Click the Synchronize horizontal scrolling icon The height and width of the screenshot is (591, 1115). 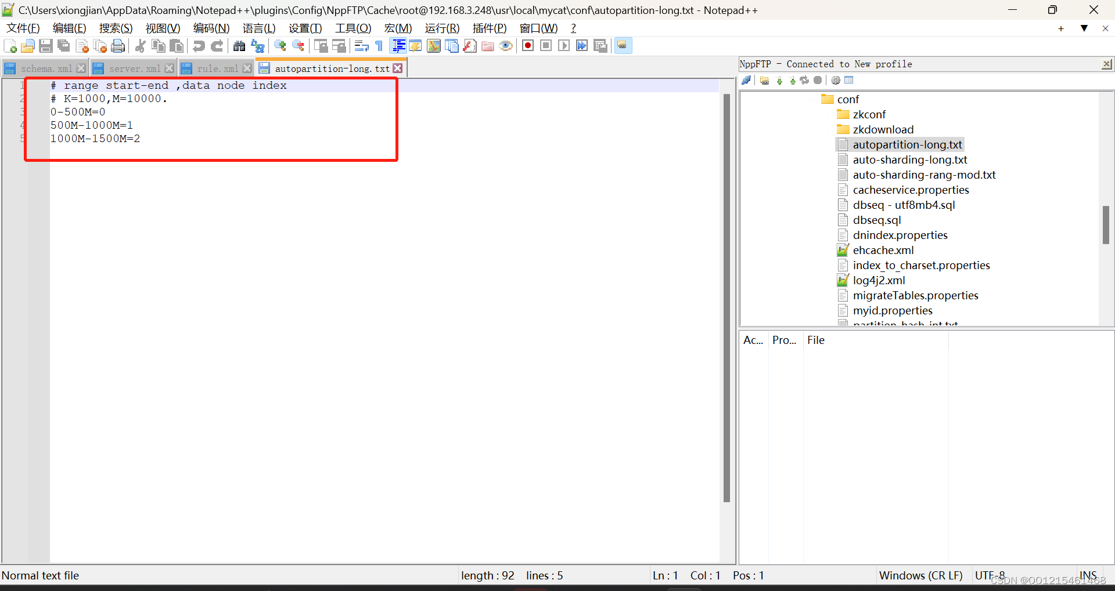coord(339,46)
